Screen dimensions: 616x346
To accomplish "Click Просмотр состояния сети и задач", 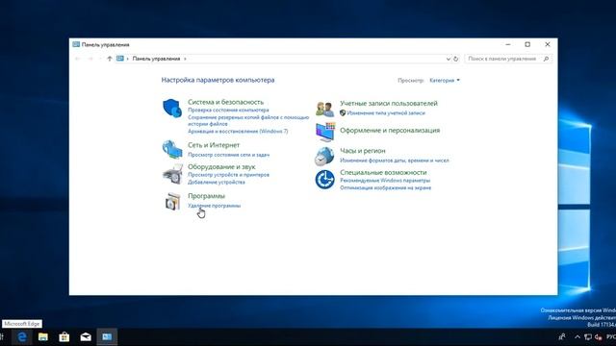I will click(229, 155).
